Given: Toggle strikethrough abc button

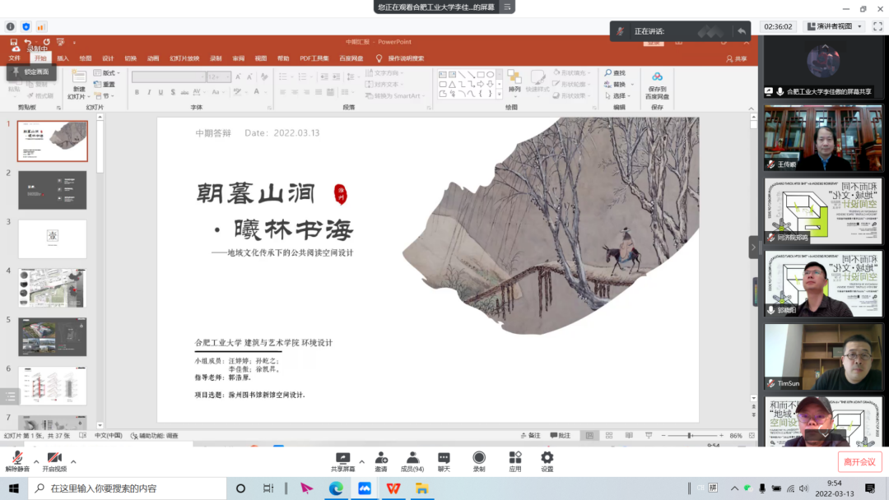Looking at the screenshot, I should click(x=184, y=92).
